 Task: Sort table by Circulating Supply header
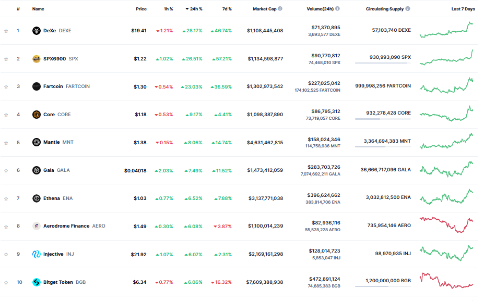click(385, 9)
